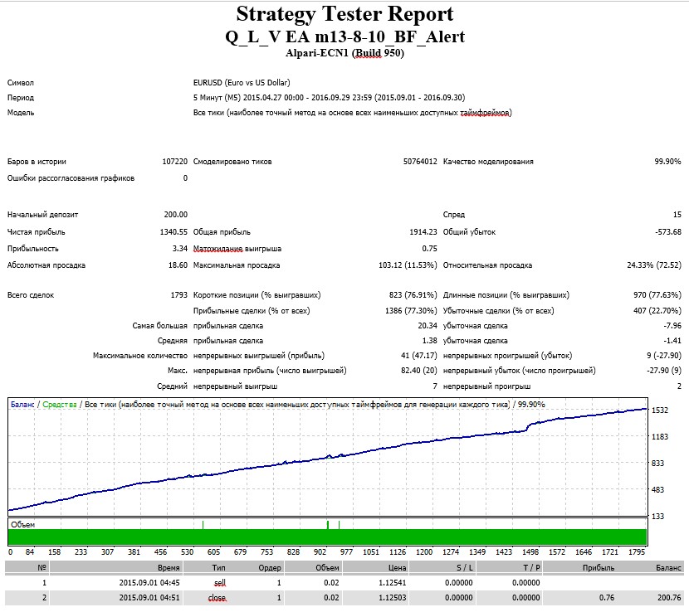Click long positions value 970 (77.63%)
This screenshot has width=689, height=612.
coord(657,295)
